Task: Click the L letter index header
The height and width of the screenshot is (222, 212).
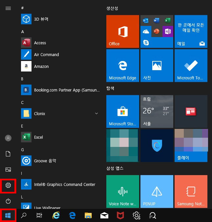Action: (x=22, y=197)
